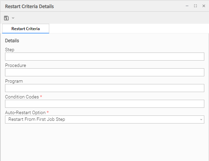
Task: Click the Procedure field label
Action: pos(15,66)
